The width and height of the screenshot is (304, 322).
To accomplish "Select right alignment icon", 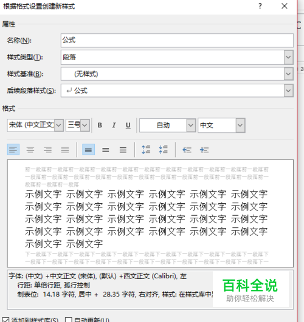I will coord(48,150).
